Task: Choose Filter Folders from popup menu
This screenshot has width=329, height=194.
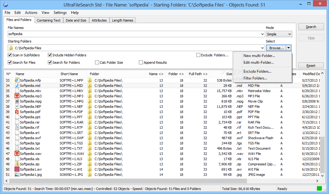Action: pyautogui.click(x=255, y=78)
